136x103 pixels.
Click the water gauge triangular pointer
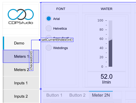110,39
